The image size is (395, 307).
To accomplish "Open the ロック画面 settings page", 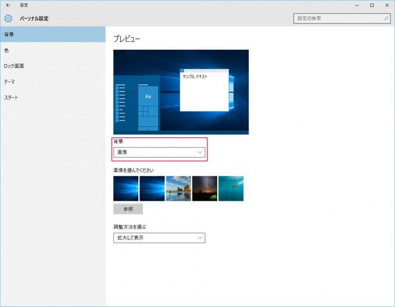I will (53, 66).
